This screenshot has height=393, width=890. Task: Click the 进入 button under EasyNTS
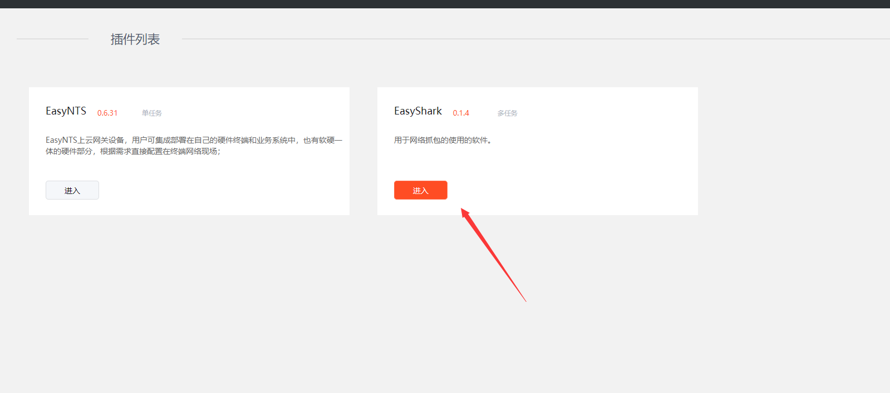(72, 190)
